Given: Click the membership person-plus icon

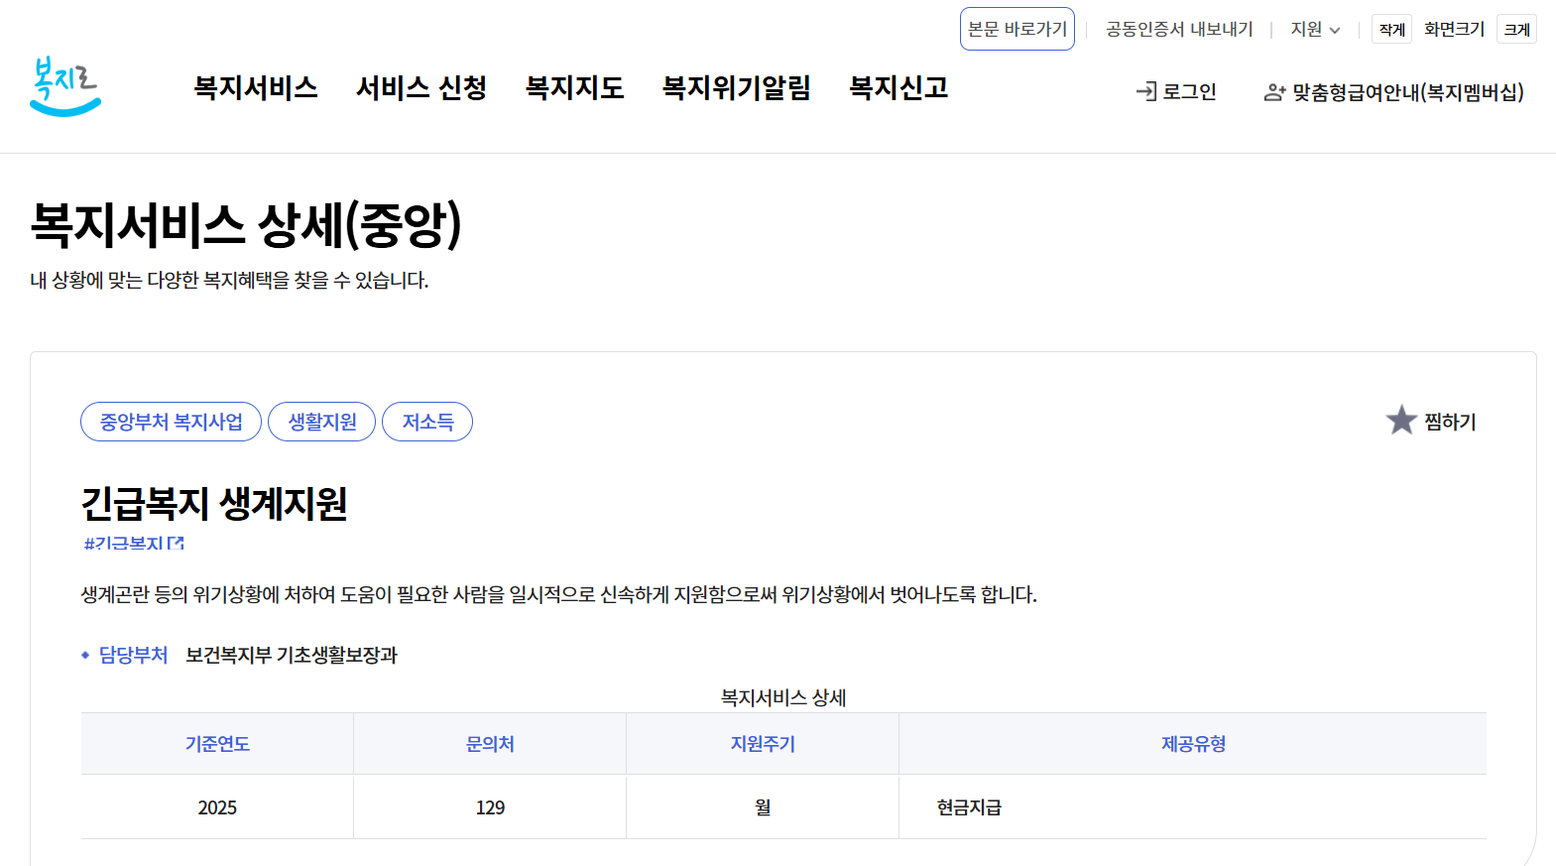Looking at the screenshot, I should pyautogui.click(x=1274, y=92).
